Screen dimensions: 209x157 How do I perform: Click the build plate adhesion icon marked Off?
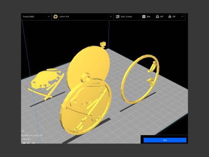pyautogui.click(x=170, y=17)
